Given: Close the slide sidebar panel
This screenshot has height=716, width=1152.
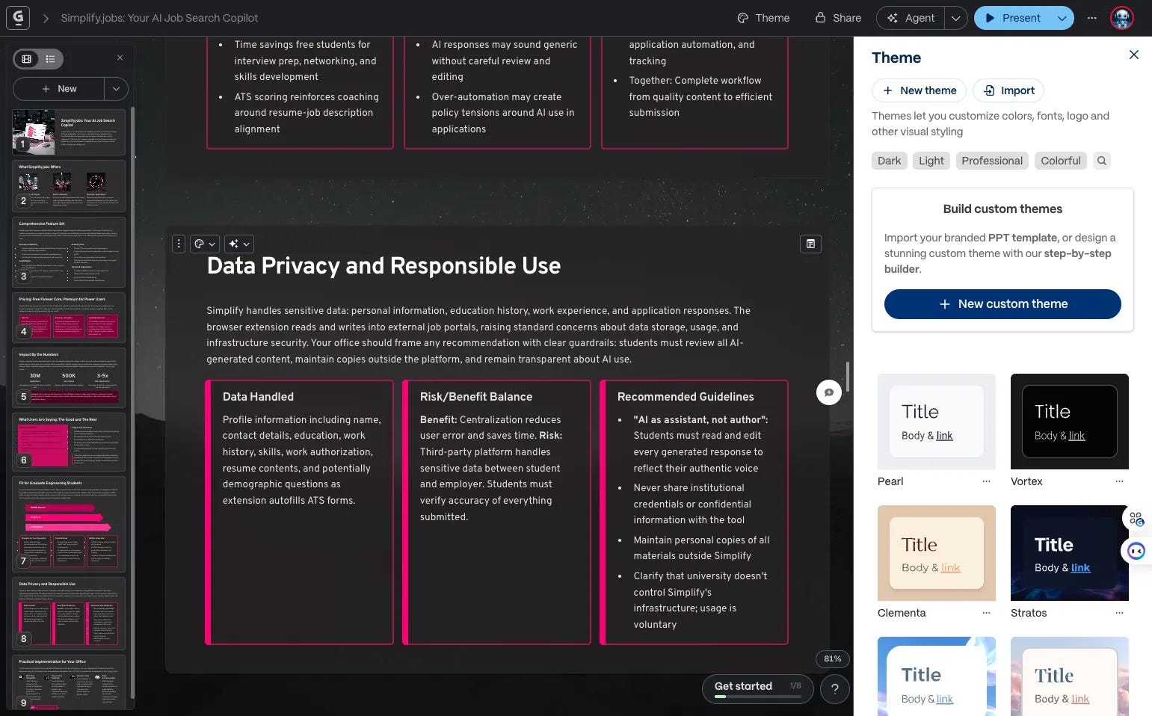Looking at the screenshot, I should click(120, 58).
